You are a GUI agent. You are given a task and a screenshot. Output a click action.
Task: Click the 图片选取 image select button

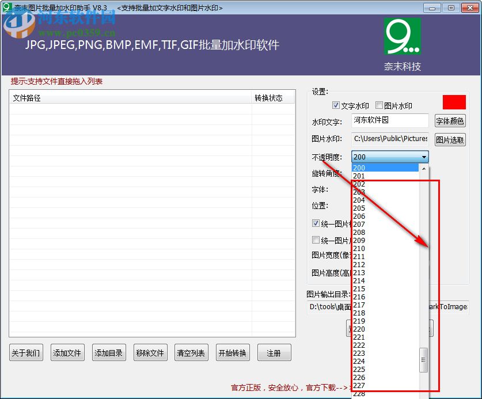[450, 139]
